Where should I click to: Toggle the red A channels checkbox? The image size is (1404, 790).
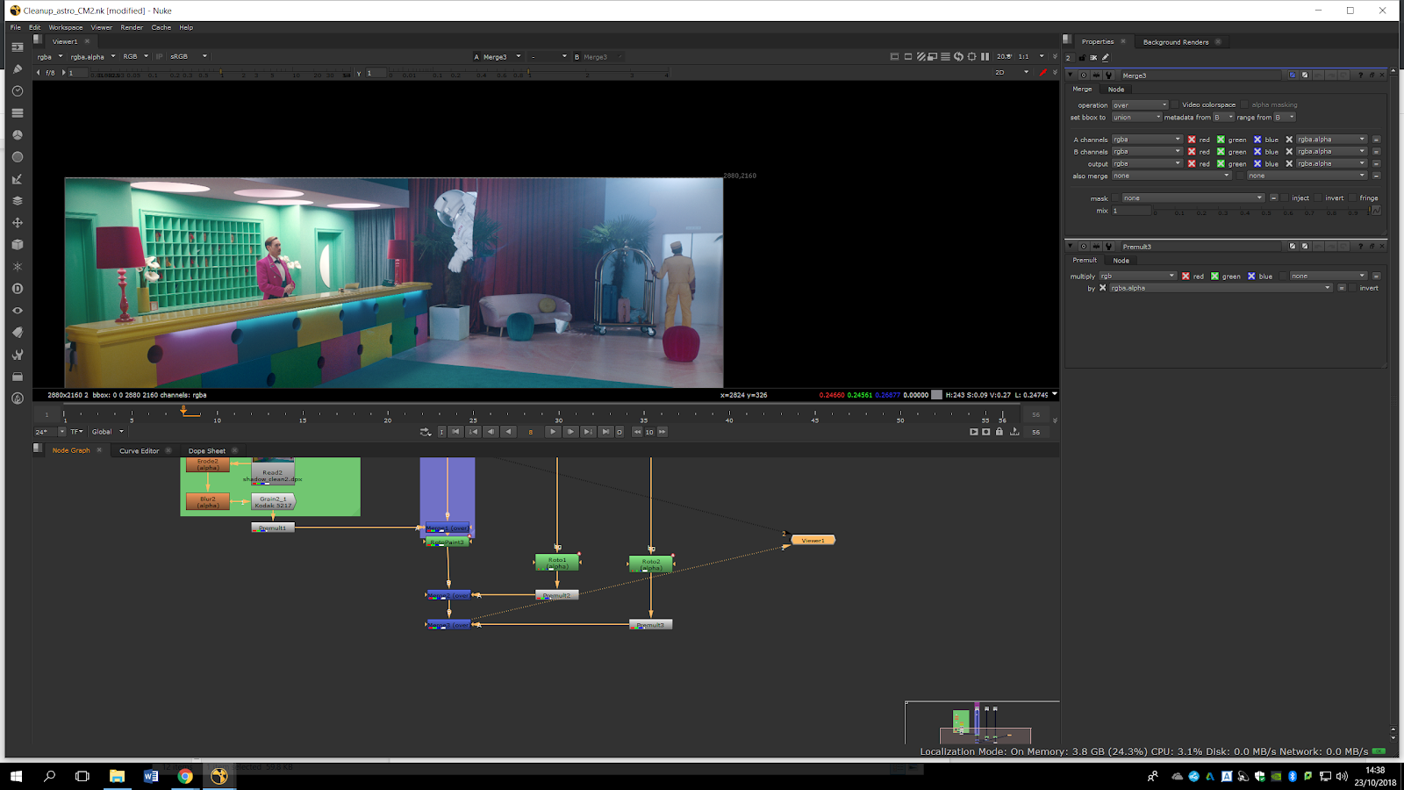click(x=1192, y=140)
